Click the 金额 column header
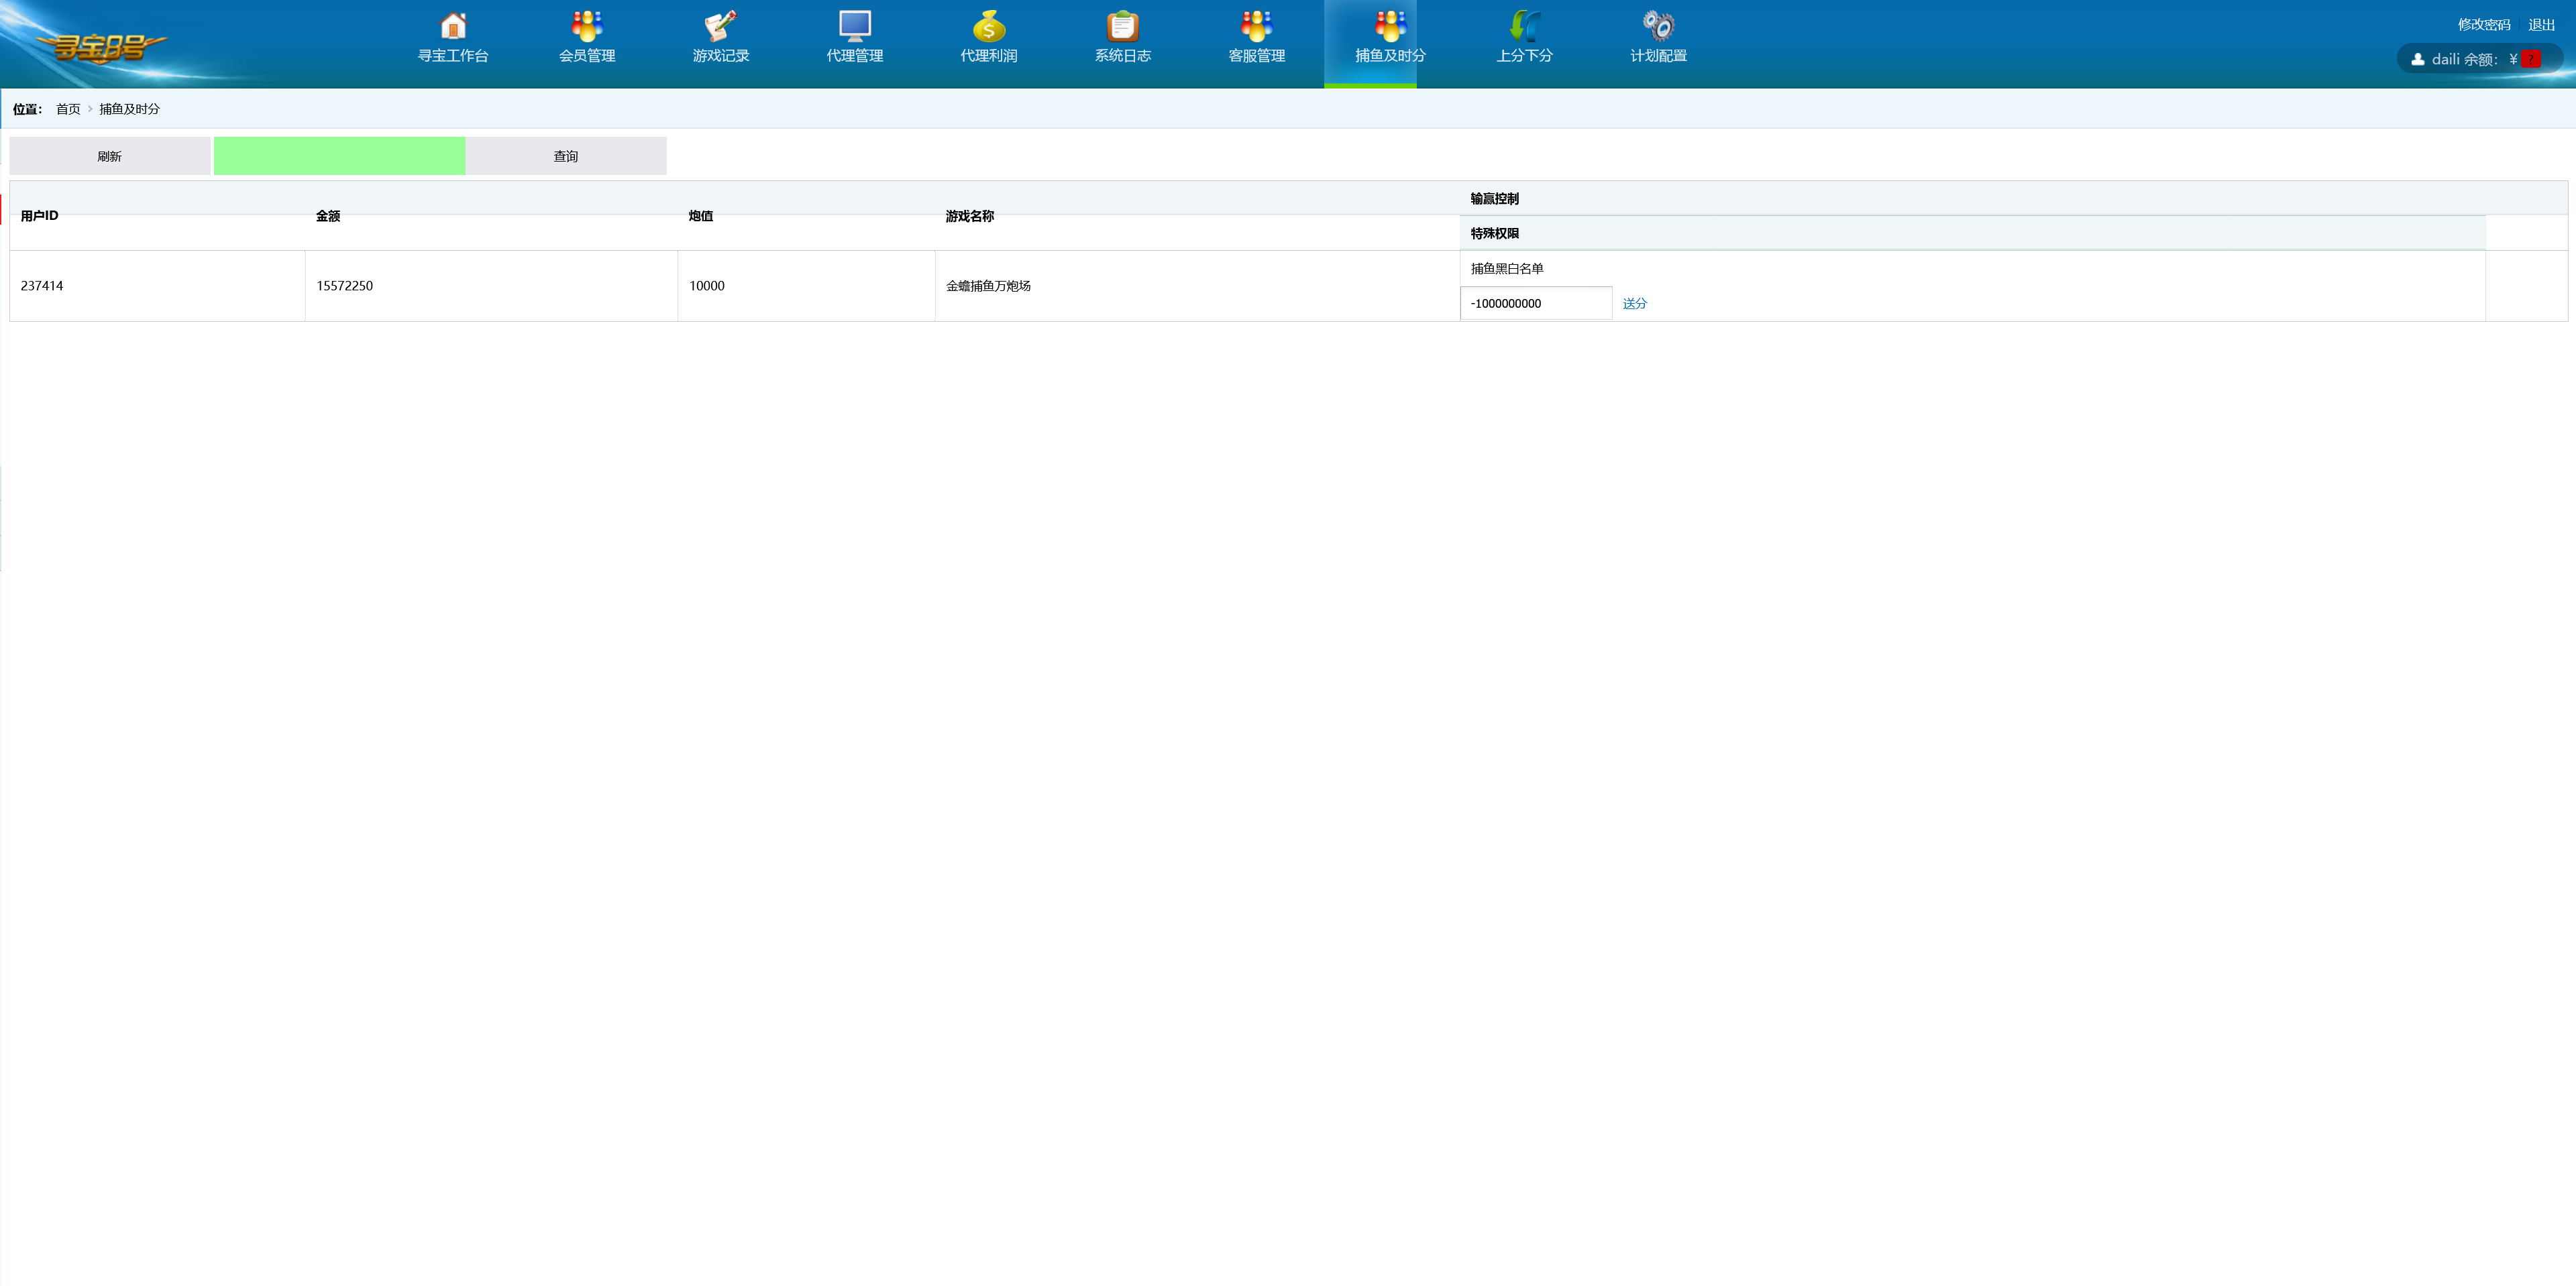This screenshot has width=2576, height=1286. click(328, 216)
